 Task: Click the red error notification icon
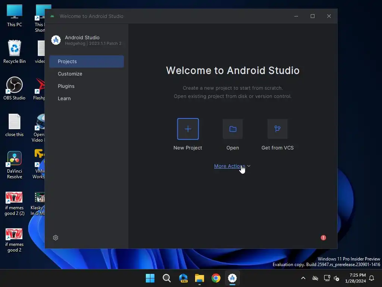(323, 238)
